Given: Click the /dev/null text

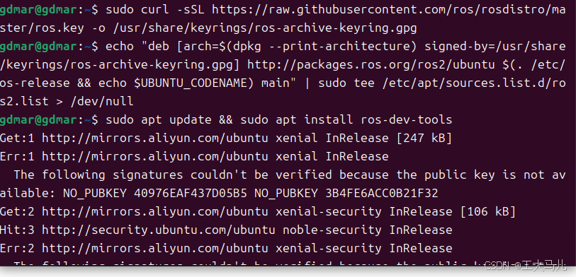Looking at the screenshot, I should point(102,102).
